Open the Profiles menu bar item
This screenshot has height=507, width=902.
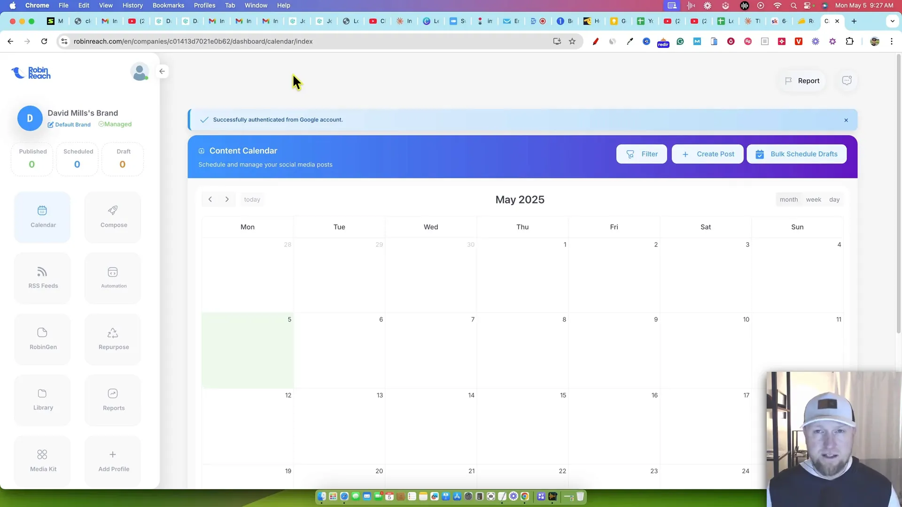pyautogui.click(x=204, y=5)
